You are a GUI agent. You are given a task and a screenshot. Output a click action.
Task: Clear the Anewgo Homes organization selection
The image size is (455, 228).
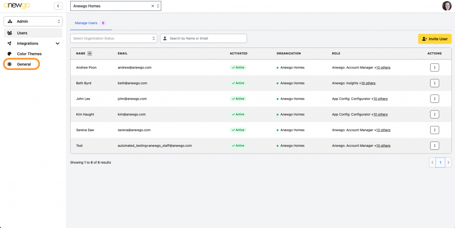[153, 6]
